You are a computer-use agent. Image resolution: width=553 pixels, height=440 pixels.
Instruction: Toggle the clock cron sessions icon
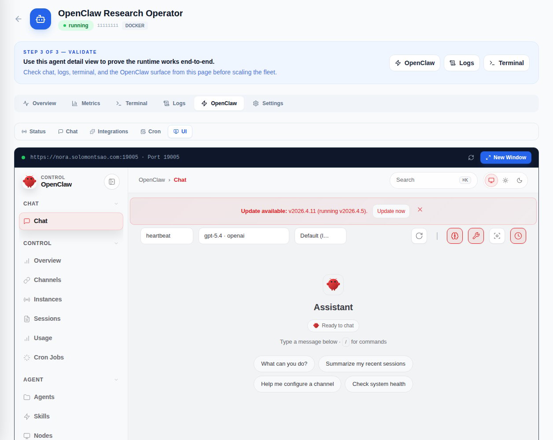518,236
